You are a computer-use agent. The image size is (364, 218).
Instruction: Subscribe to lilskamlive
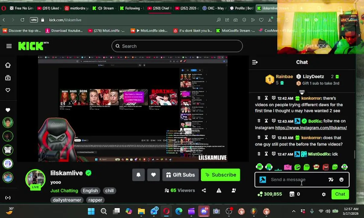pyautogui.click(x=220, y=175)
